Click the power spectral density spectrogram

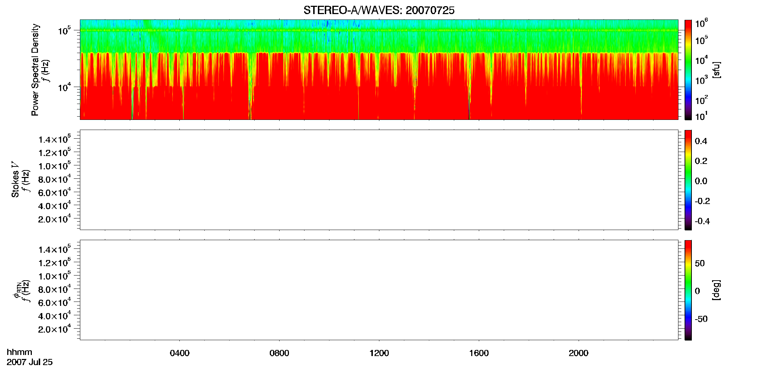379,70
